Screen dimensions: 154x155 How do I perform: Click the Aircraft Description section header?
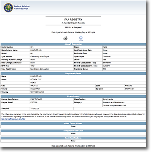[73, 44]
